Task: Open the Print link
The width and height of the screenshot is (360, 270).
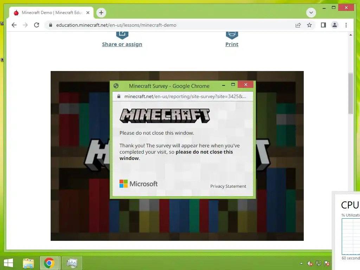Action: 232,44
